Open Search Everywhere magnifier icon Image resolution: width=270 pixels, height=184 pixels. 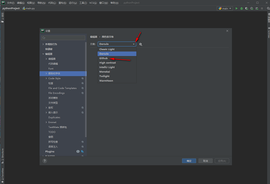(268, 8)
